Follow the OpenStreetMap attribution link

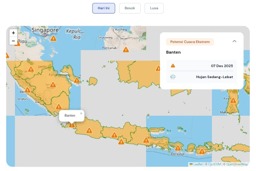click(236, 164)
